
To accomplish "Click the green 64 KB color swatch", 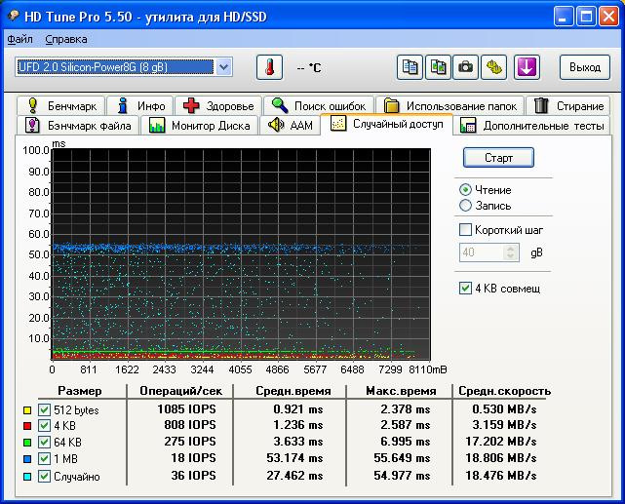I will [x=27, y=443].
